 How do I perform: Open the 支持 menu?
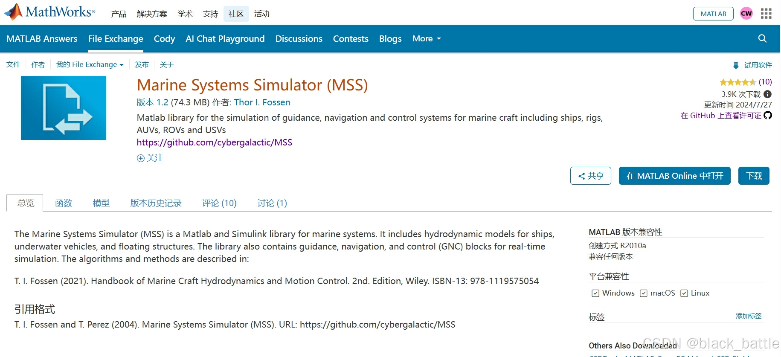tap(211, 14)
